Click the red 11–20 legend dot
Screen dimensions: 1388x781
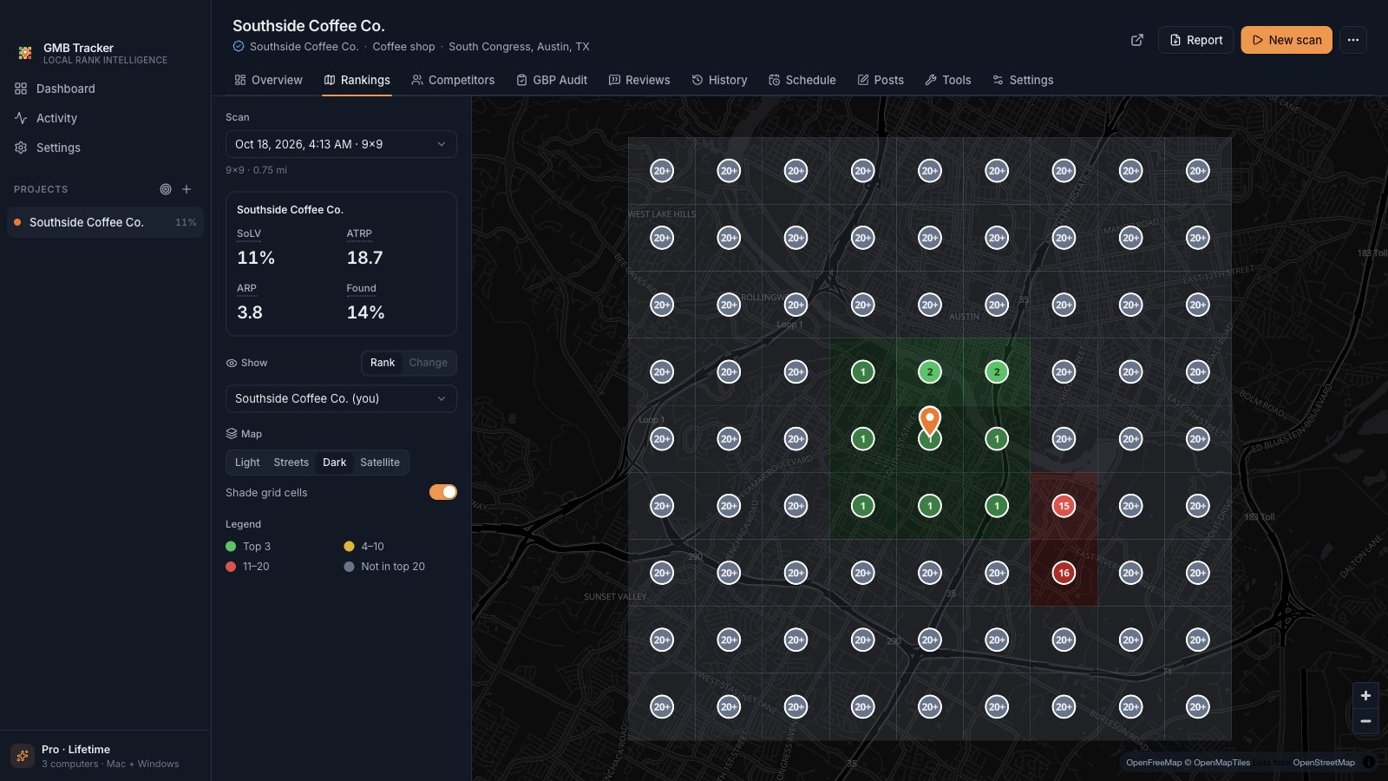tap(231, 567)
